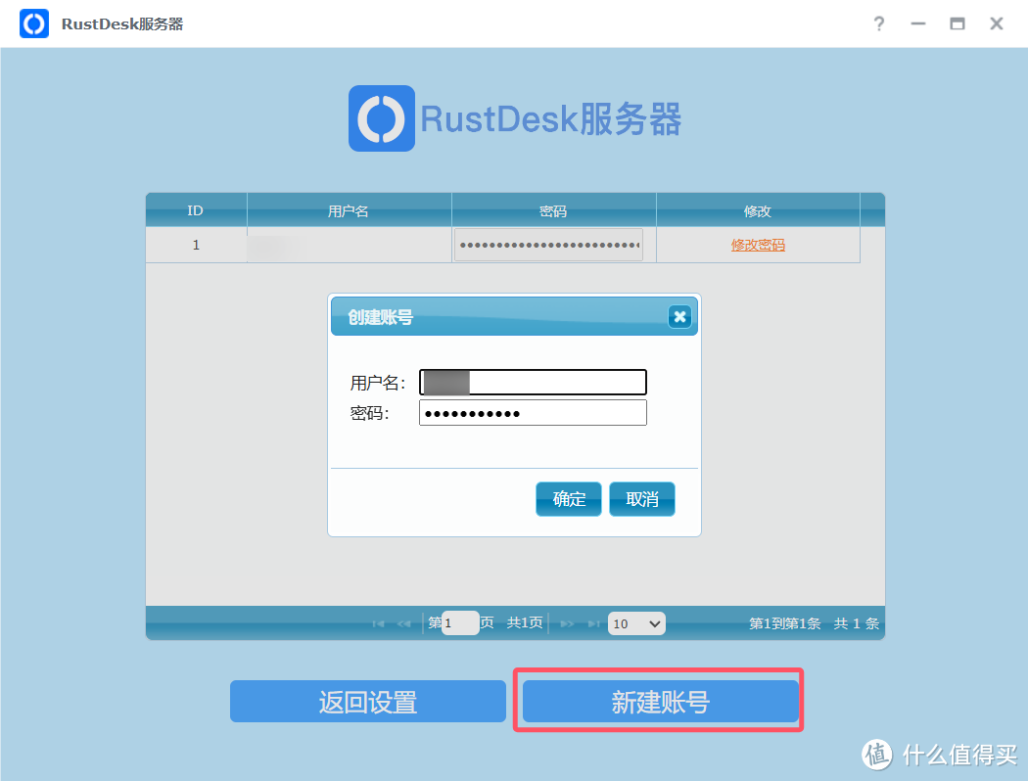1028x781 pixels.
Task: Open the page size dropdown showing 10
Action: pyautogui.click(x=636, y=622)
